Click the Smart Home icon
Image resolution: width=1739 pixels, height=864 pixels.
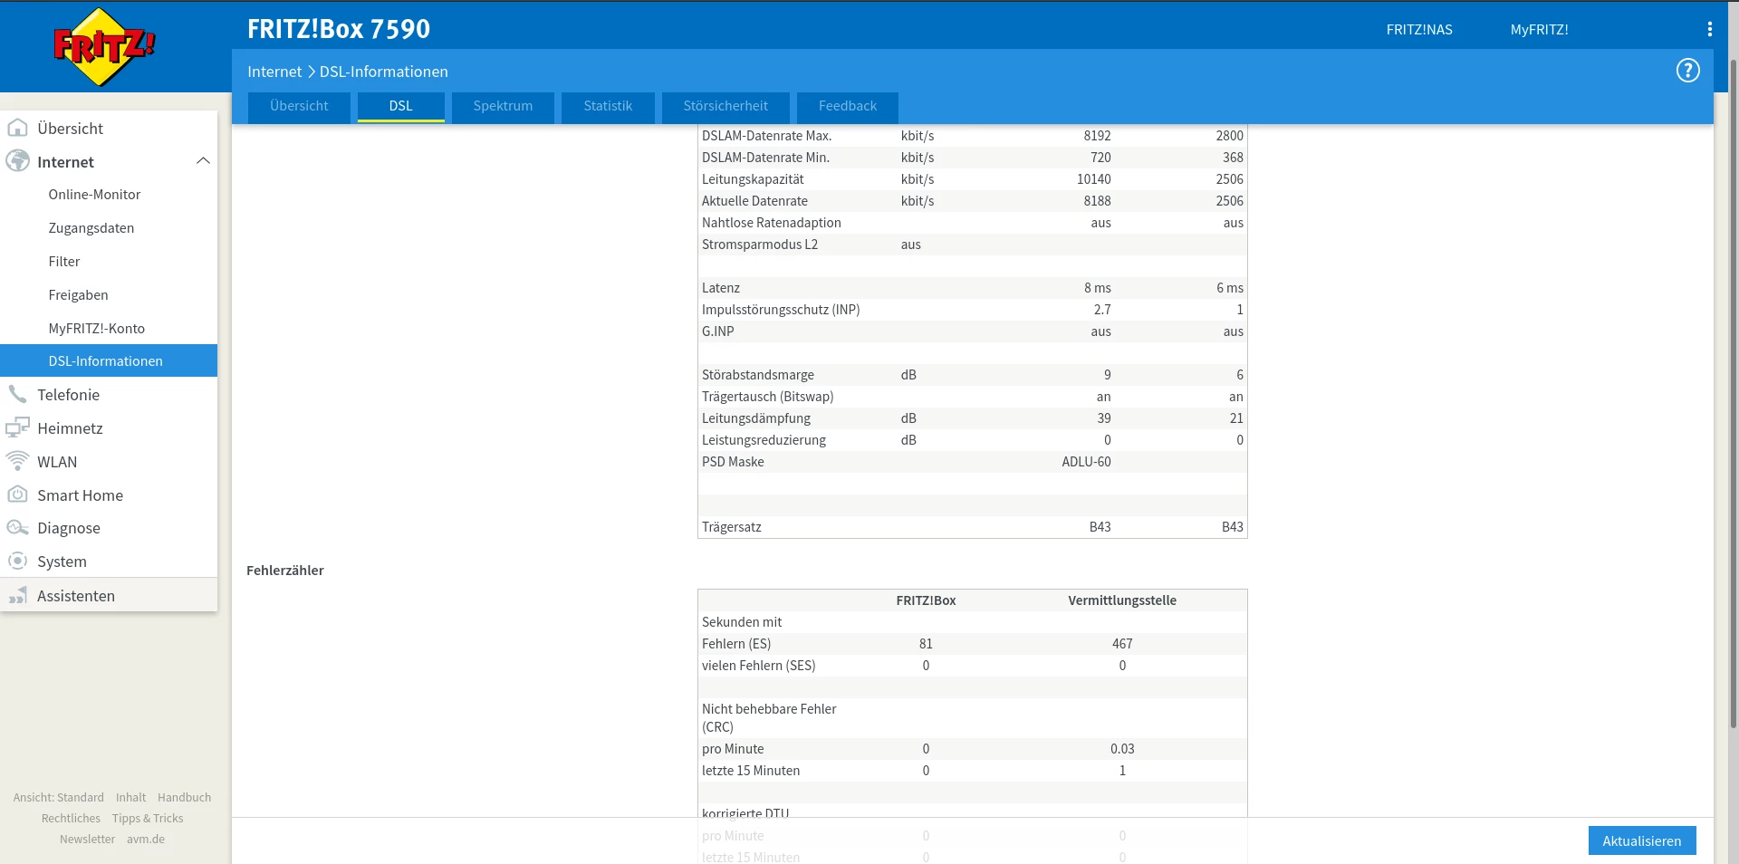click(17, 494)
